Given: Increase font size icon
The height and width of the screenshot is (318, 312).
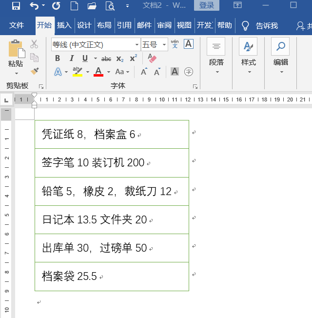Looking at the screenshot, I should click(x=144, y=72).
